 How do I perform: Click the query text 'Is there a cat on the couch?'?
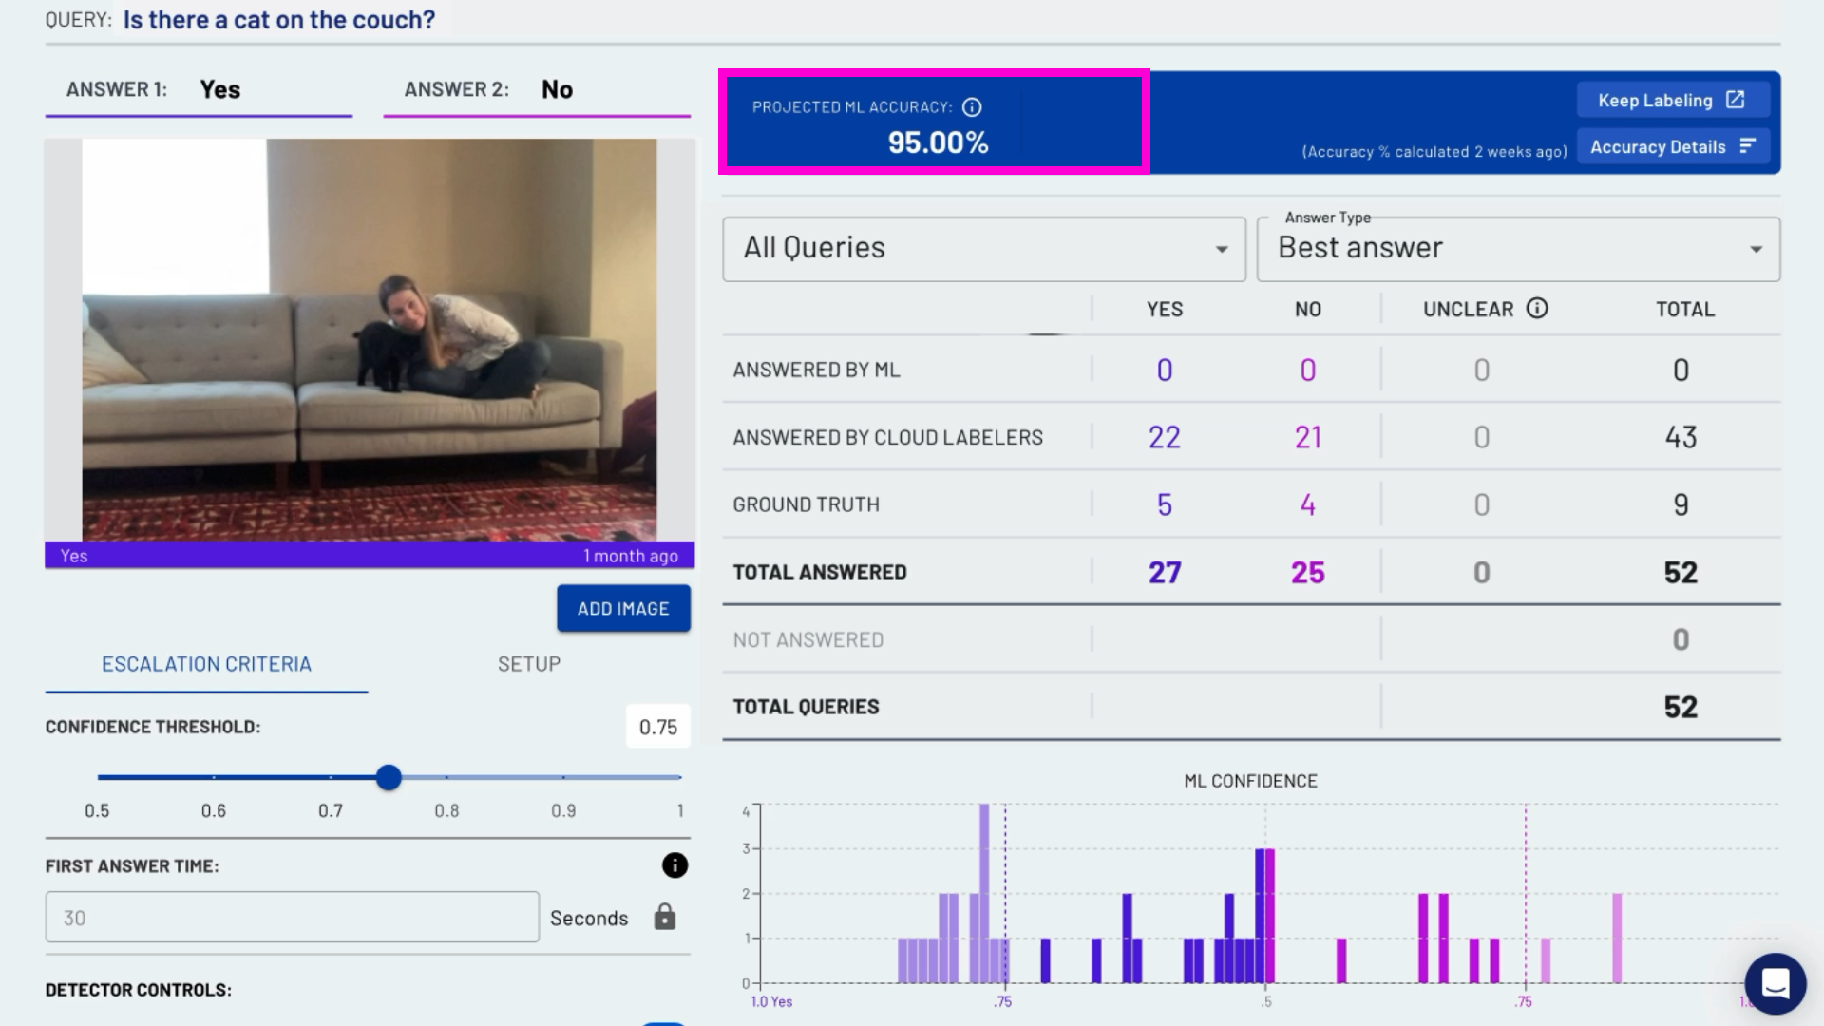(x=278, y=19)
